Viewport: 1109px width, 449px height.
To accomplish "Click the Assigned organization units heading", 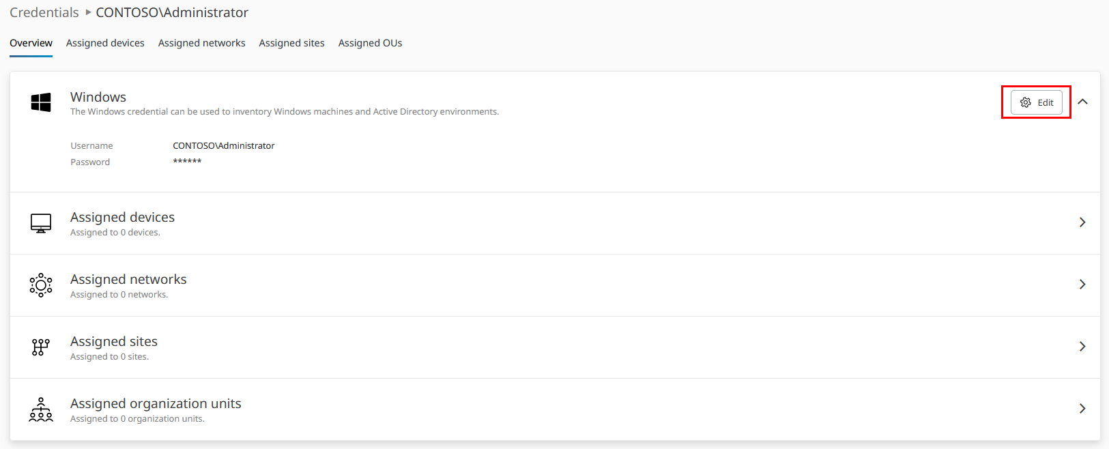I will [x=156, y=403].
